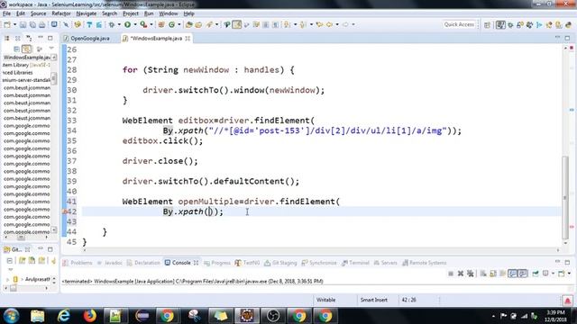The image size is (577, 324).
Task: Click Writable status bar entry
Action: [326, 300]
